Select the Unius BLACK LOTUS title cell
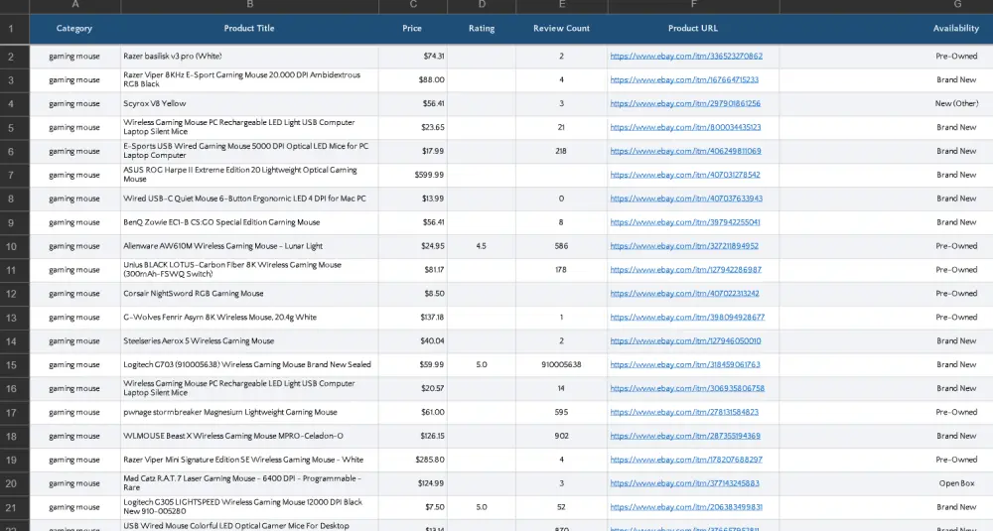 (249, 270)
